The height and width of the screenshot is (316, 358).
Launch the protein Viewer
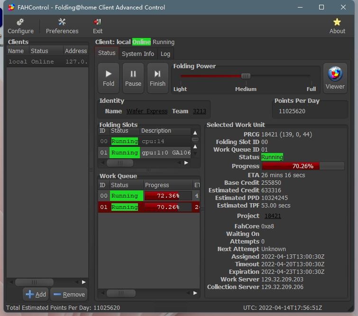pyautogui.click(x=335, y=78)
